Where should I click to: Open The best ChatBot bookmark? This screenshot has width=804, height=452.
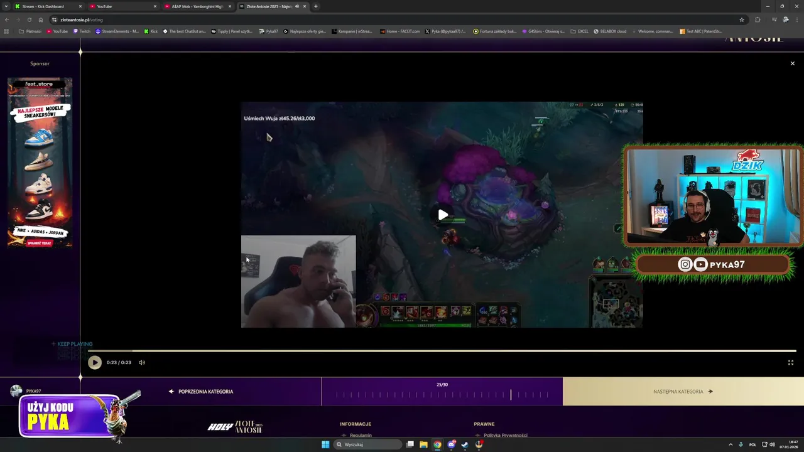click(x=184, y=31)
